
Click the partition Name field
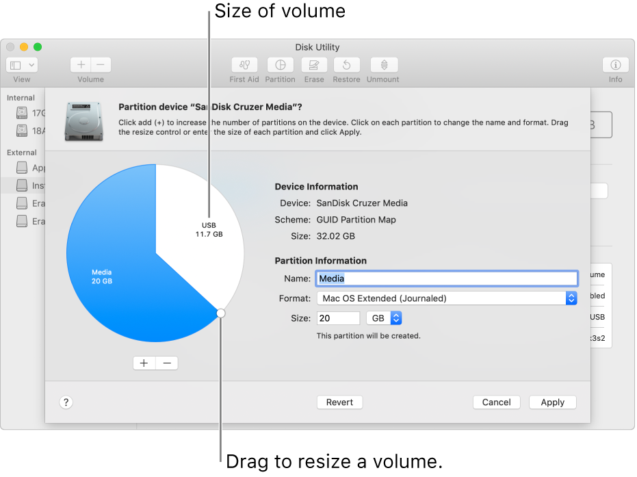pos(447,279)
